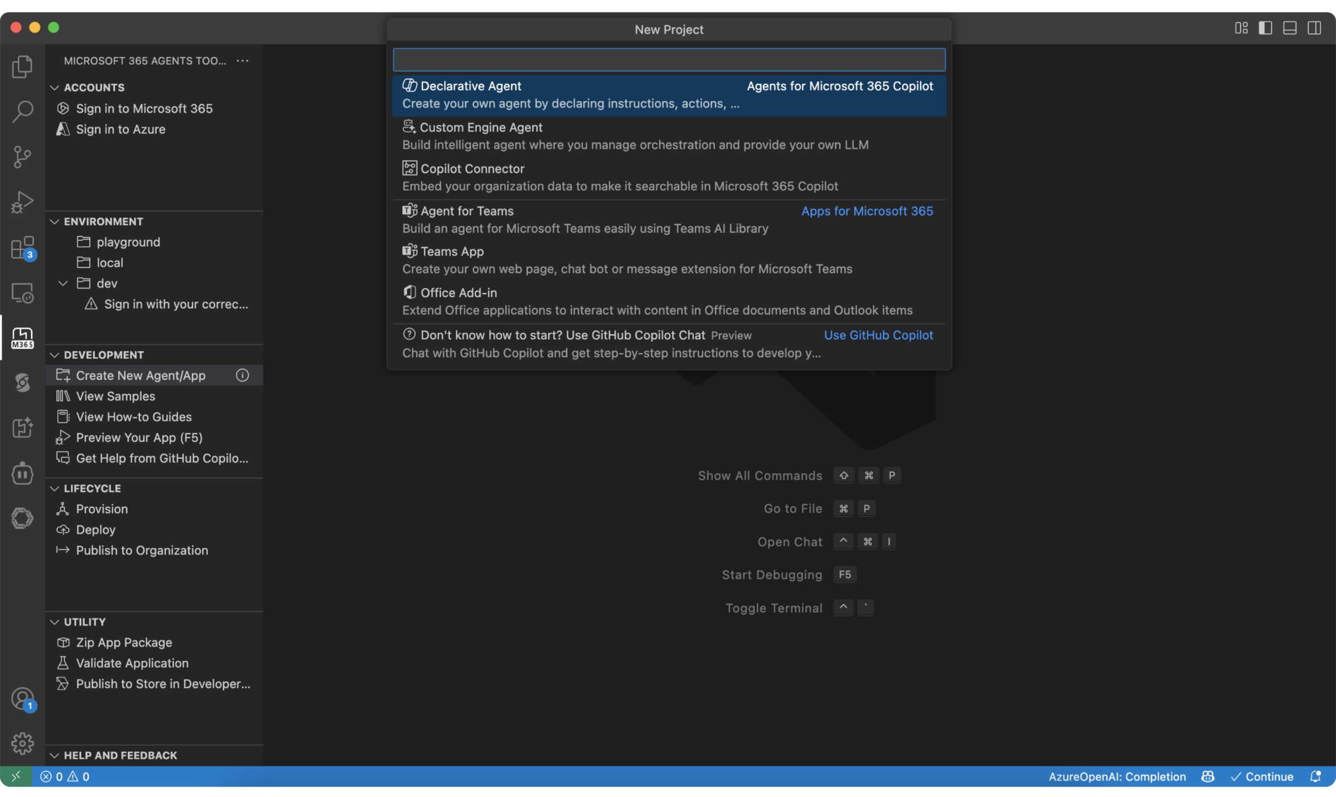1336x797 pixels.
Task: Click the Copilot status icon in status bar
Action: tap(1208, 776)
